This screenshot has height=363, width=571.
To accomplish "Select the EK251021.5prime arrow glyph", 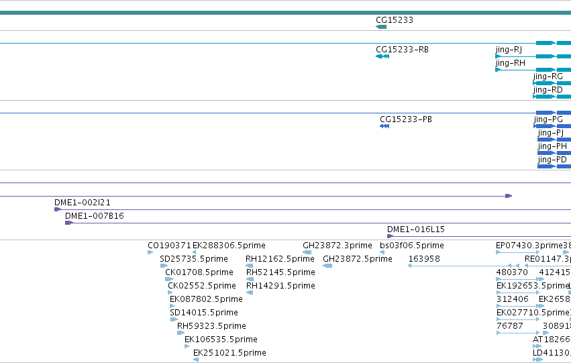I will [196, 360].
